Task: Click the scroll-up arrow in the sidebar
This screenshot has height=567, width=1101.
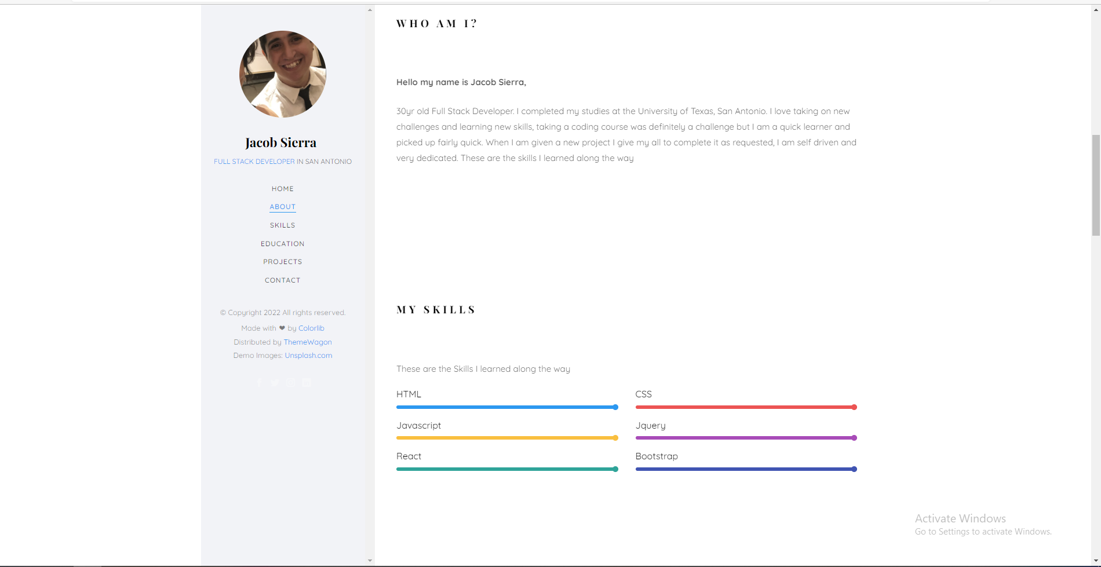Action: coord(369,9)
